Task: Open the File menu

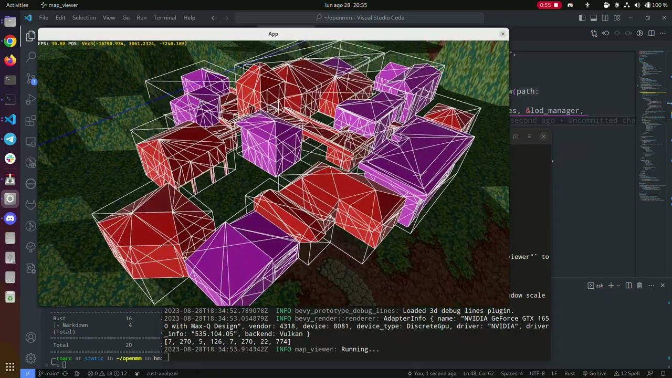Action: coord(44,18)
